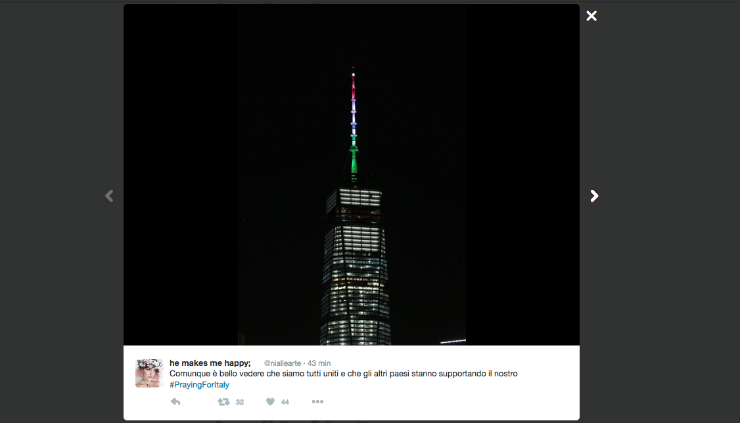Reply to the tweet using the arrow icon

pyautogui.click(x=175, y=402)
